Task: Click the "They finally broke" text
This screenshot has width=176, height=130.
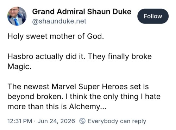Action: coord(120,56)
